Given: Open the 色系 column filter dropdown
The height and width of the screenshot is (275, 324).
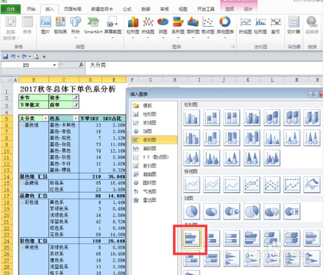Looking at the screenshot, I should (76, 119).
